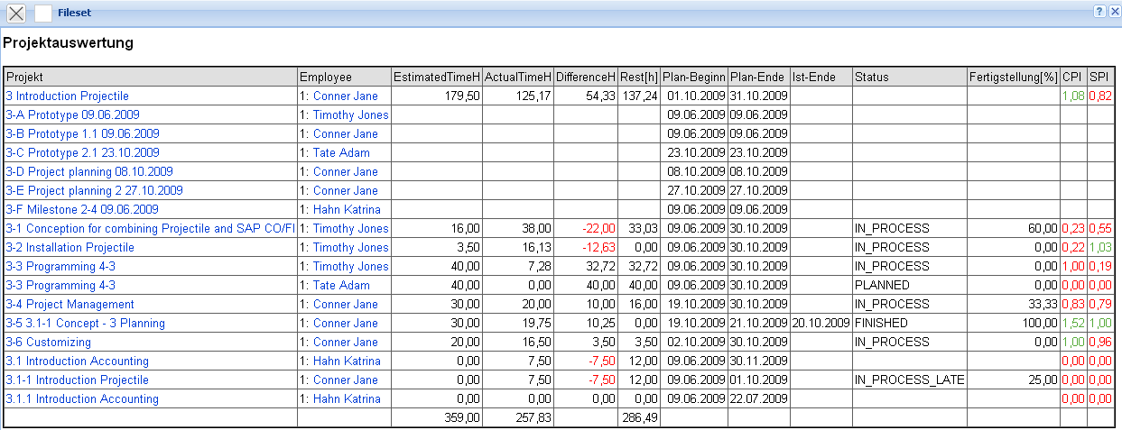Open 3.1.1 Introduction Accounting link
The height and width of the screenshot is (430, 1122).
tap(81, 399)
